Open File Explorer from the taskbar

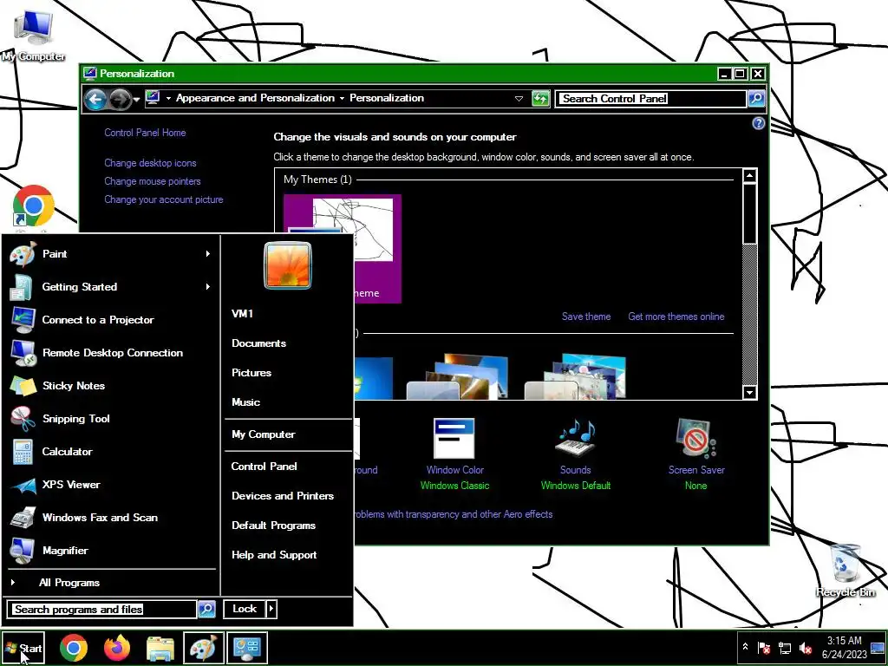[x=160, y=648]
